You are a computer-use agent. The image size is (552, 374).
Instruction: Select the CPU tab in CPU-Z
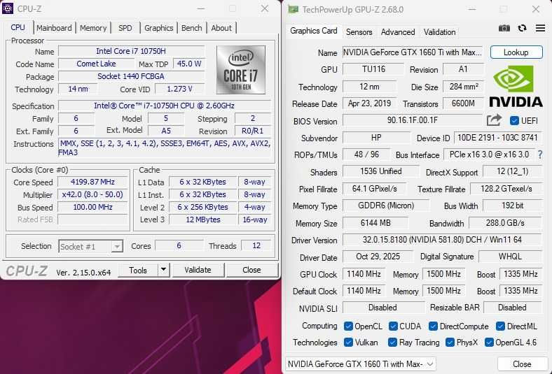tap(18, 27)
